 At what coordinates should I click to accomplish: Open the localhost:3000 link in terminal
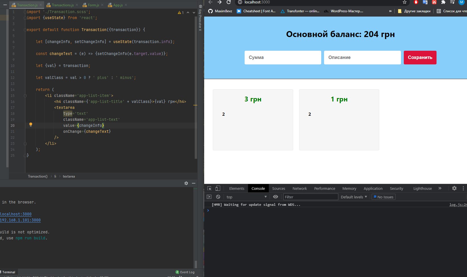click(16, 214)
